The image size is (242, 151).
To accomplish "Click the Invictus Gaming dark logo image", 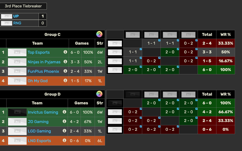I will click(x=17, y=112).
